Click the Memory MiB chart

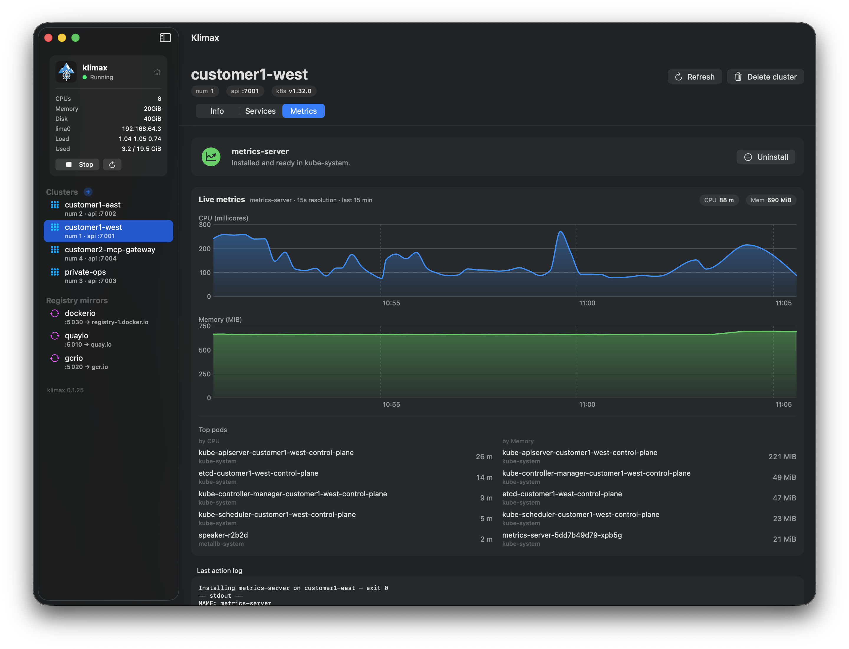pyautogui.click(x=505, y=362)
